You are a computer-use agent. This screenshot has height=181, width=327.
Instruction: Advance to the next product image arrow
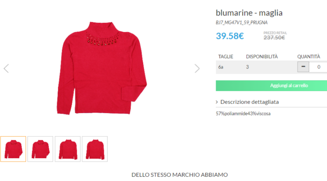pyautogui.click(x=197, y=68)
